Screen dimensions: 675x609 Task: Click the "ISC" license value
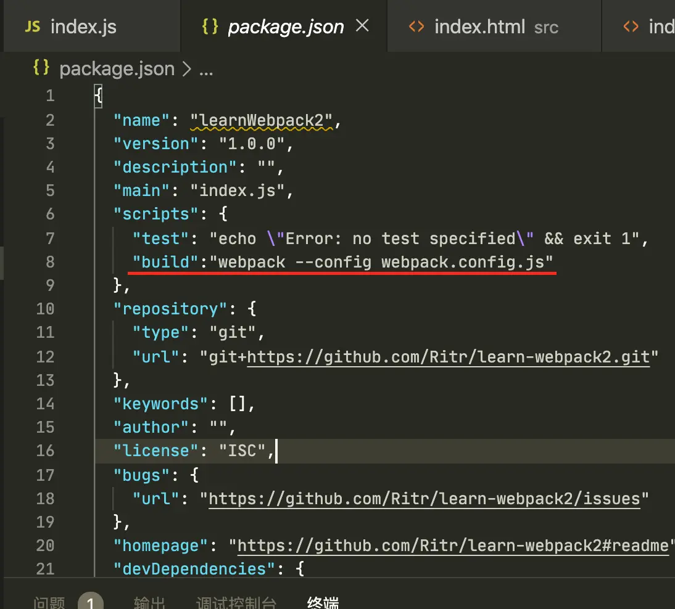[242, 451]
